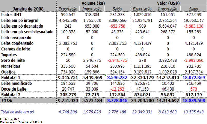Screen dimensions: 207x124
Task: Select the Volume (kg) column group header
Action: [x=93, y=3]
